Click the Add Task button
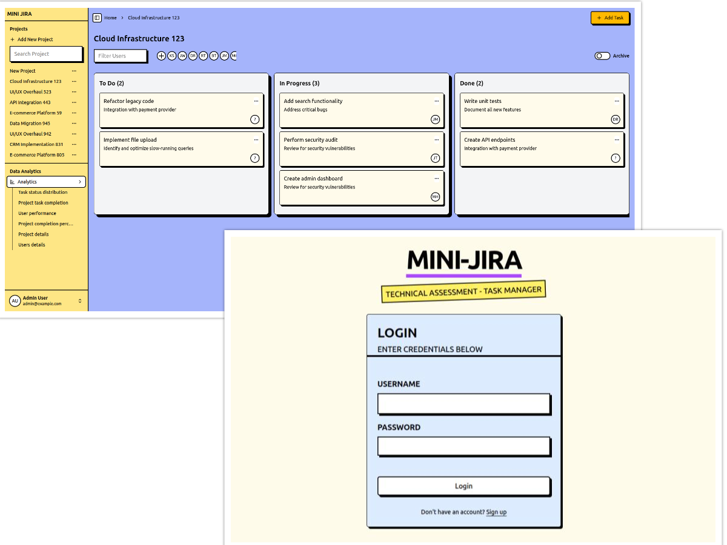The height and width of the screenshot is (545, 727). (x=610, y=18)
